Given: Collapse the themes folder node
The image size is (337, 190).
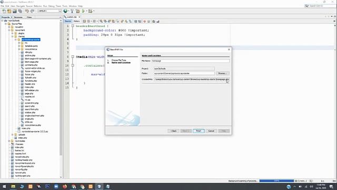Looking at the screenshot, I should point(13,36).
